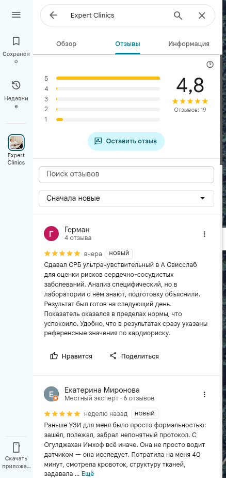The image size is (226, 478).
Task: Click "4 отзыва" under Герман
Action: [78, 238]
